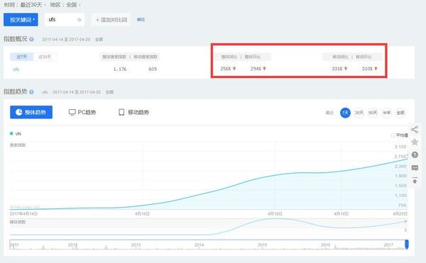Switch to the 移动趋势 tab
Viewport: 426px width, 263px height.
click(134, 112)
